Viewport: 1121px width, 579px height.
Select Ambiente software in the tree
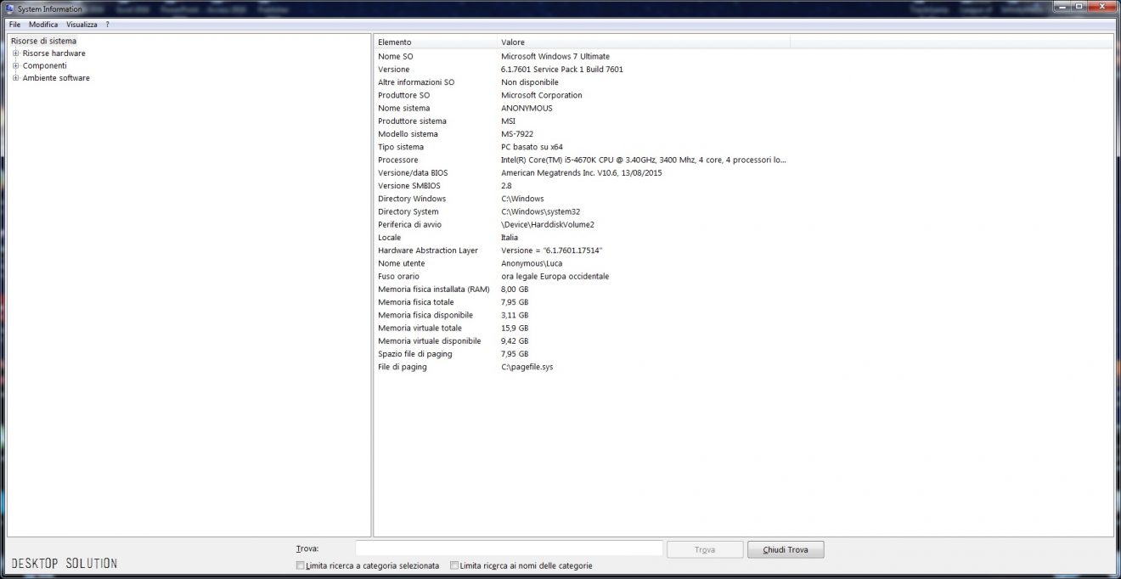[x=56, y=78]
